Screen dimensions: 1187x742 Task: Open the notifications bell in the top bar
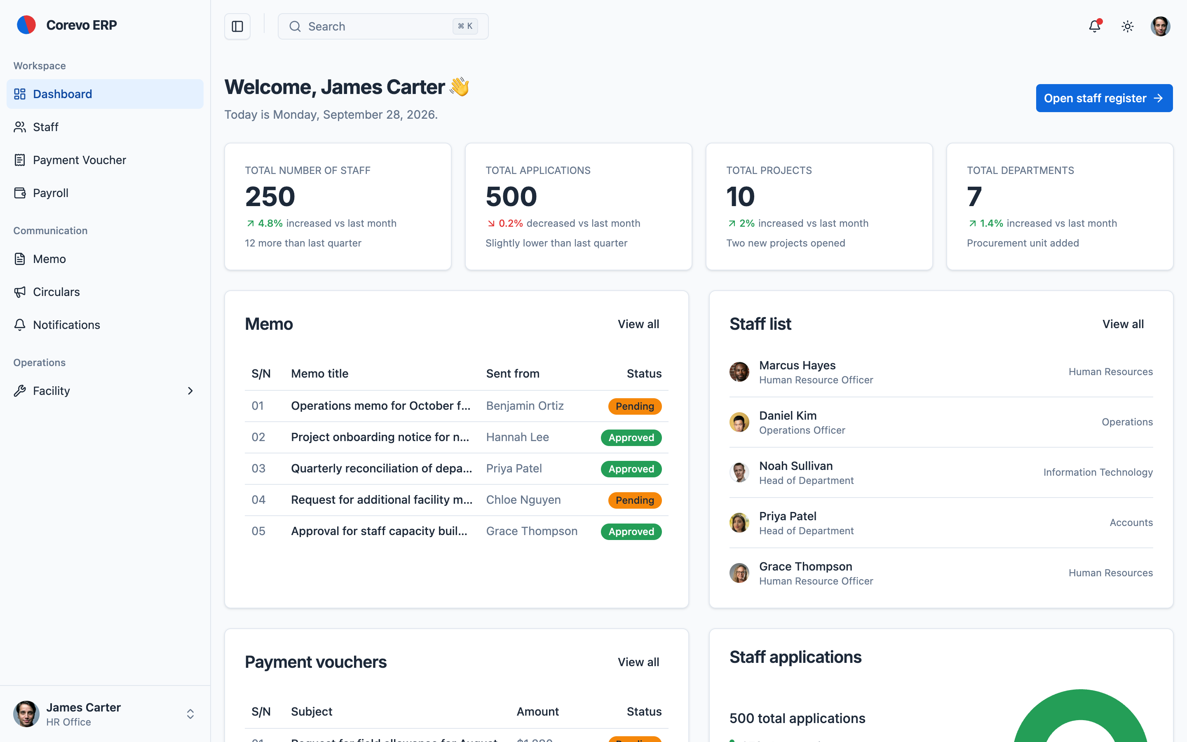click(x=1095, y=26)
